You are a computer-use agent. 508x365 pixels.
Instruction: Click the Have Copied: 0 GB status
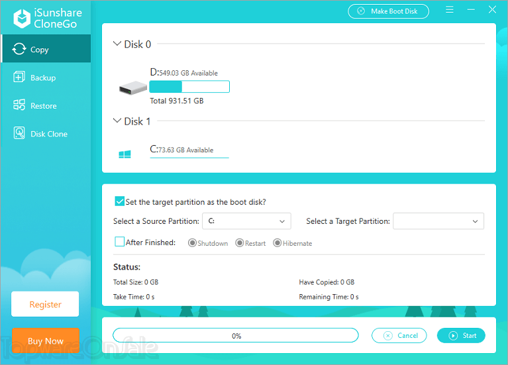[327, 282]
